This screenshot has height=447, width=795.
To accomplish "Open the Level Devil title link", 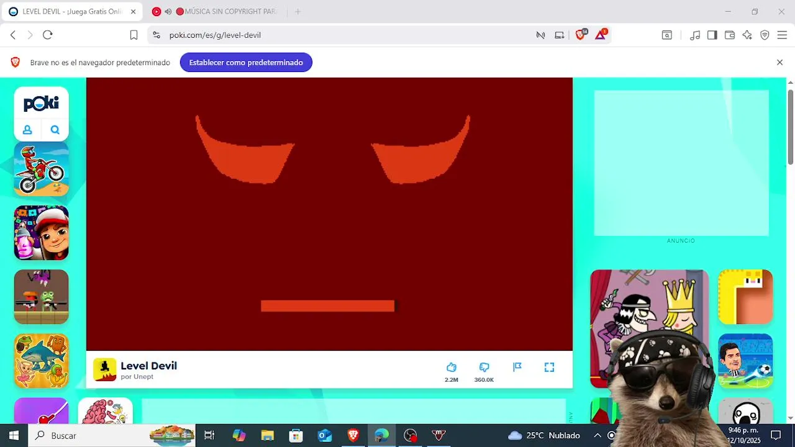I will (x=148, y=366).
